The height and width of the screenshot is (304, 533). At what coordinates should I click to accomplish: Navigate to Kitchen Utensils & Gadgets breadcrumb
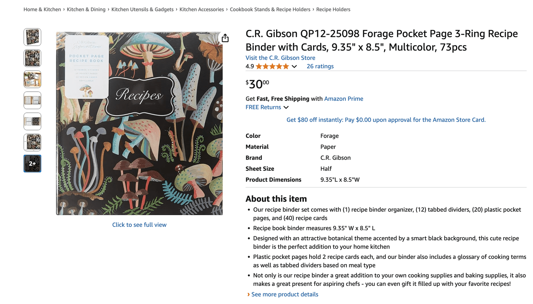[x=142, y=10]
